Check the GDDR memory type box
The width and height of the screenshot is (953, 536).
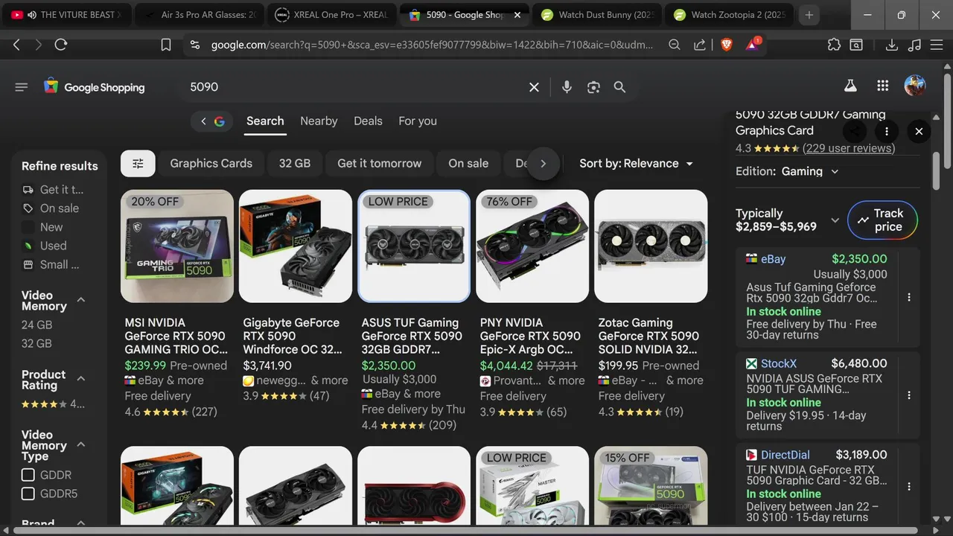28,475
